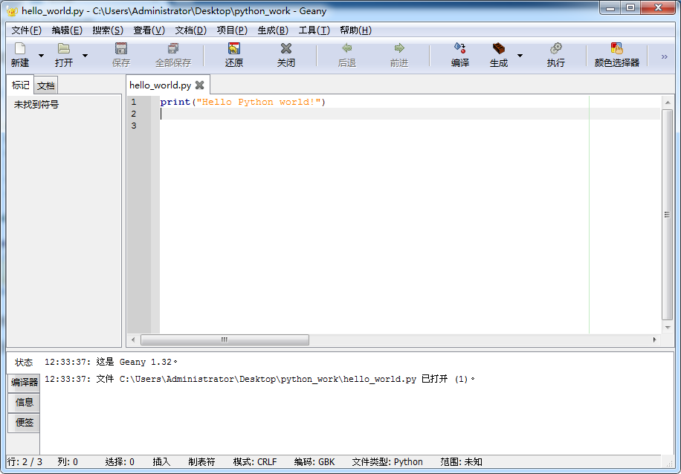This screenshot has width=681, height=474.
Task: Click the 未找到符号 entry in sidebar
Action: pos(36,105)
